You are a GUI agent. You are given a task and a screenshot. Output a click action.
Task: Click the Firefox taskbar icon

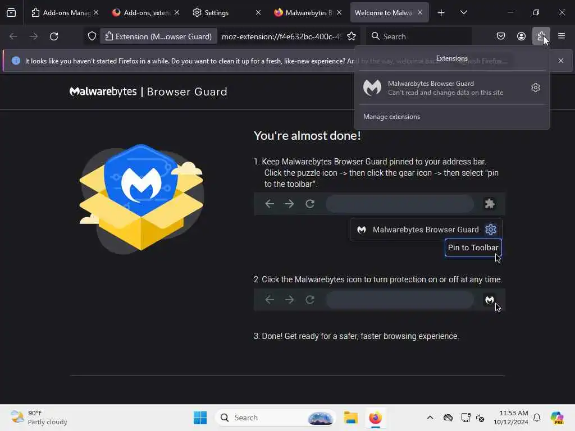pyautogui.click(x=375, y=418)
